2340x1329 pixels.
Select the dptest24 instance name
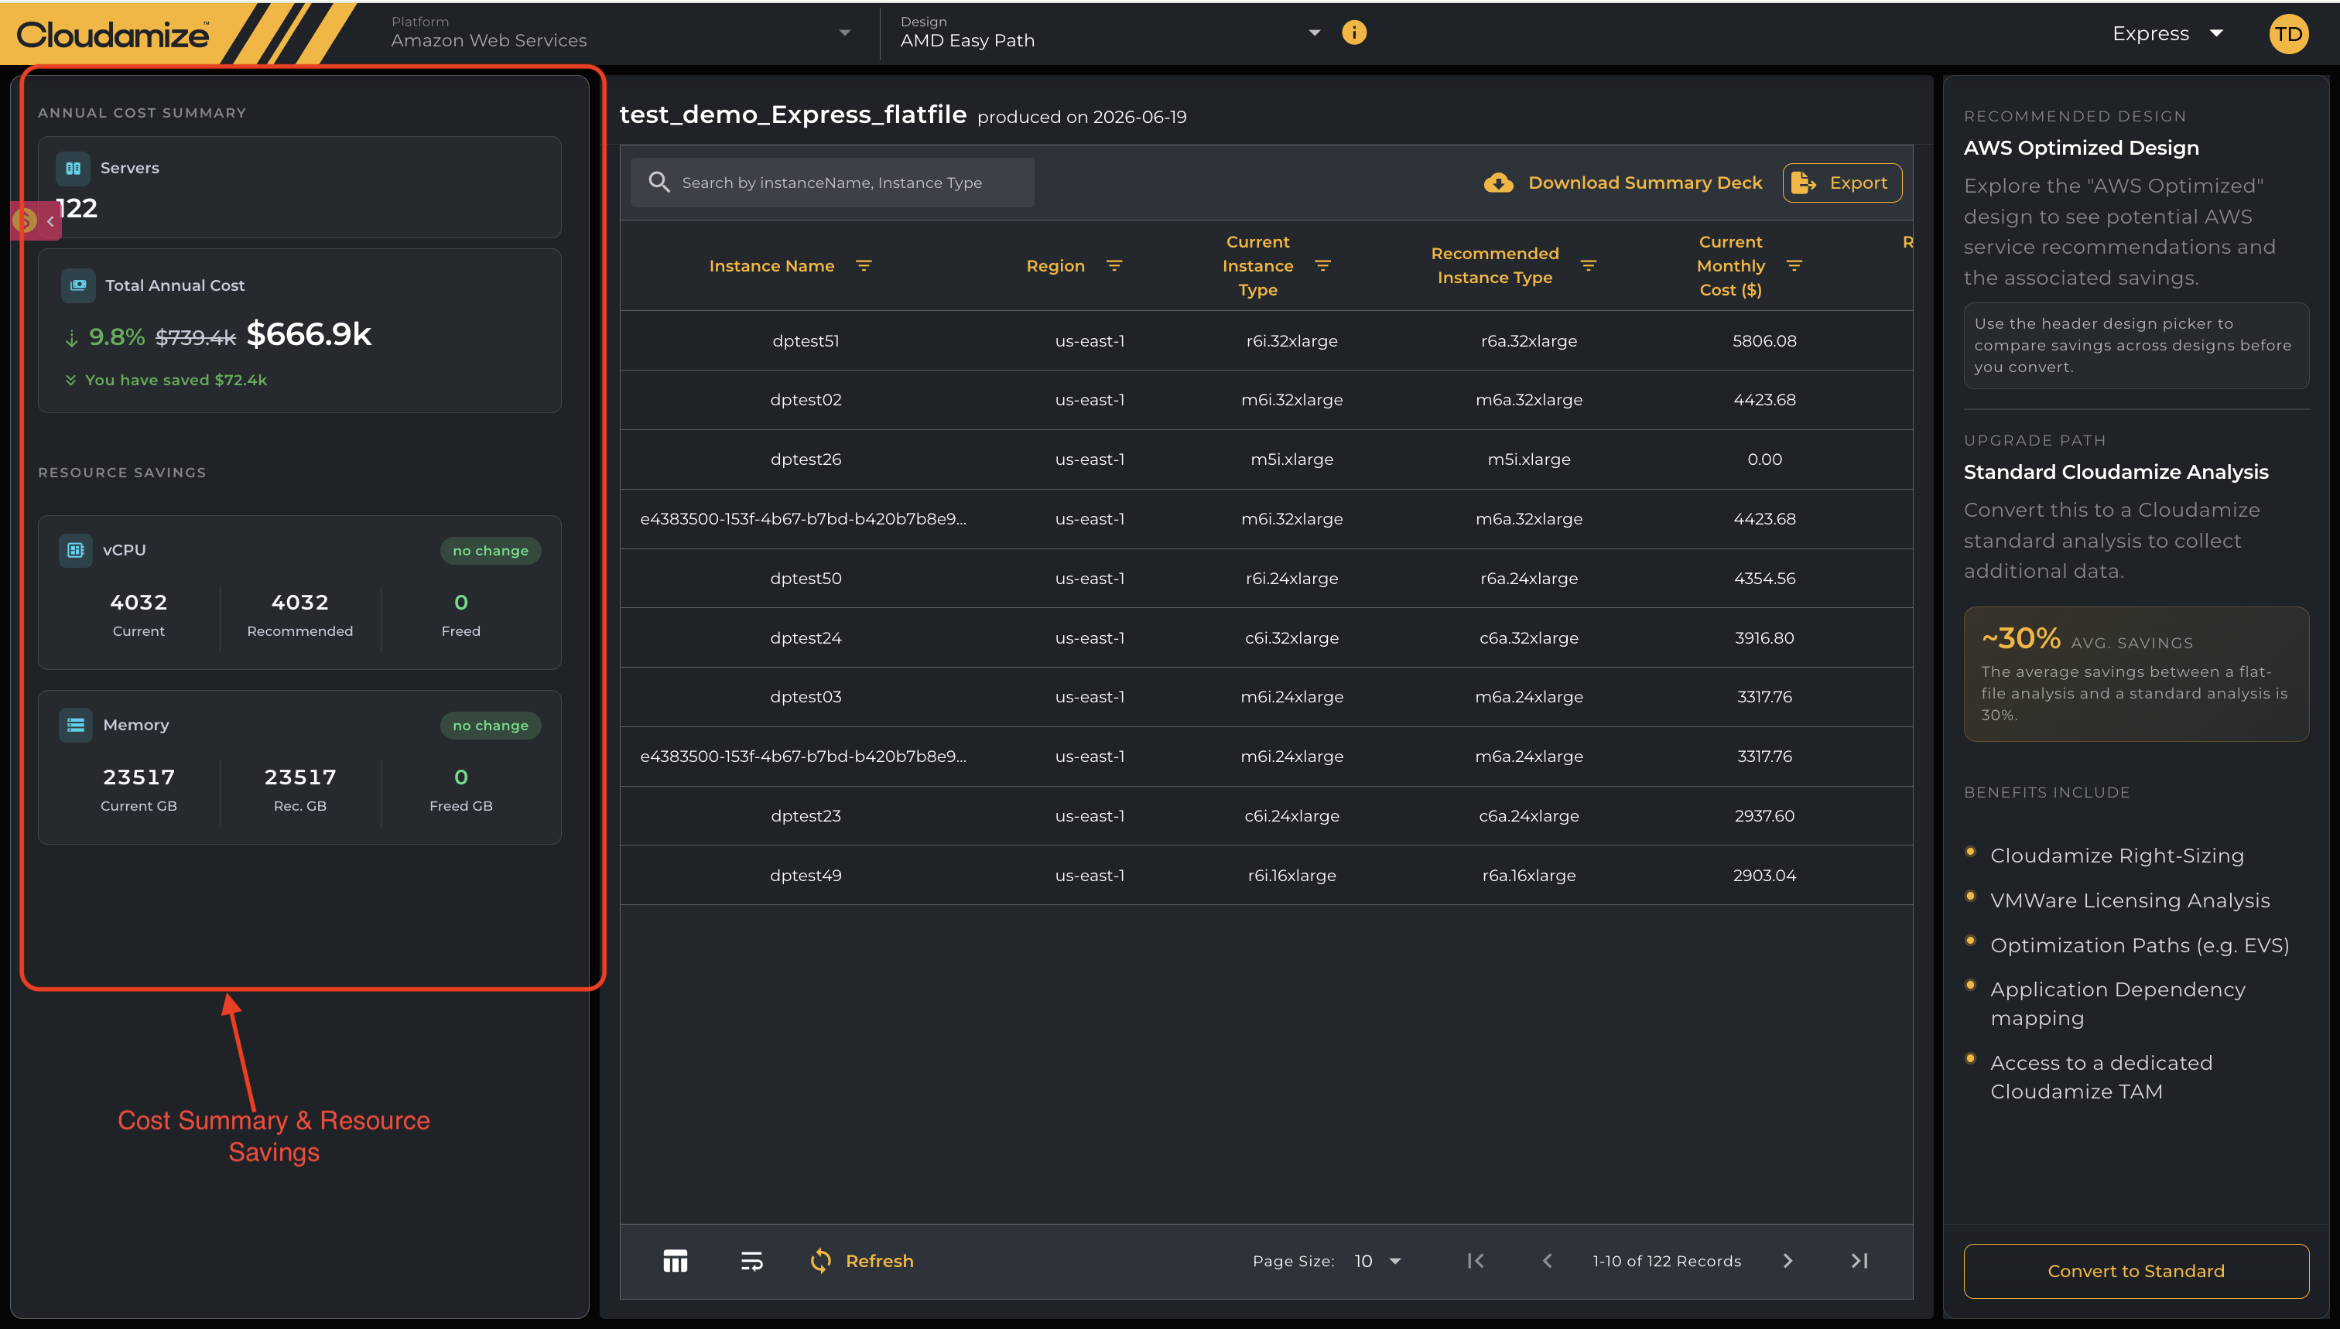tap(806, 638)
